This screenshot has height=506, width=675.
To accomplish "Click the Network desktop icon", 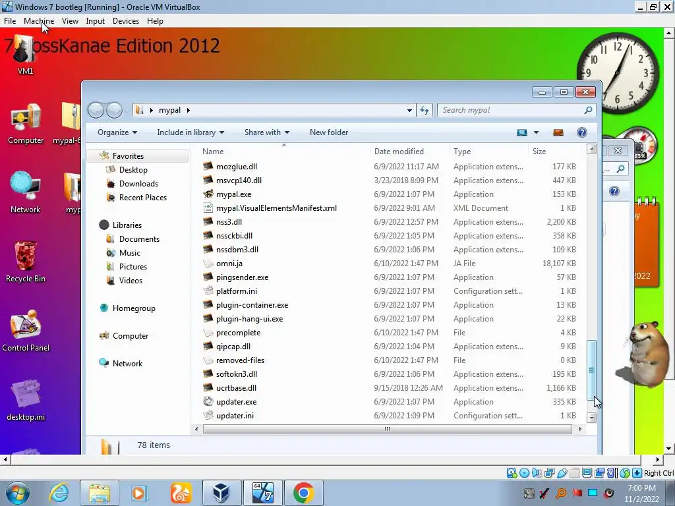I will coord(26,192).
